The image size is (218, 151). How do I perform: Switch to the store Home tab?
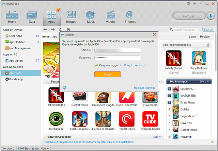click(x=46, y=37)
